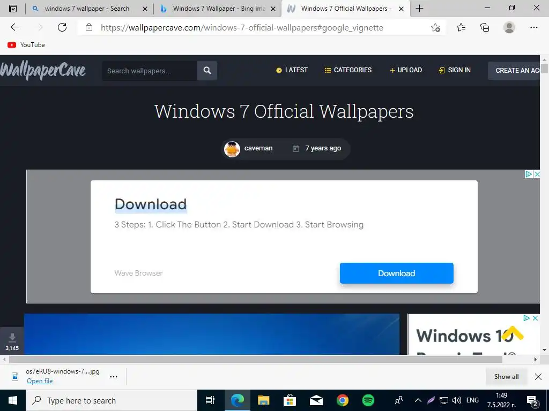
Task: Select Windows 7 Official Wallpapers tab
Action: (x=345, y=9)
